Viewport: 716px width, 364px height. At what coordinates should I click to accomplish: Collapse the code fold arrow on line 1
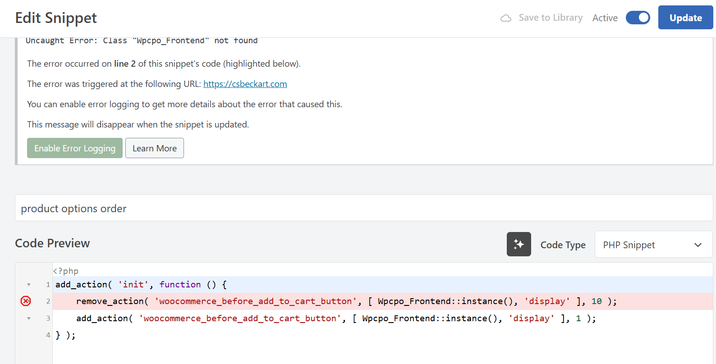[29, 285]
